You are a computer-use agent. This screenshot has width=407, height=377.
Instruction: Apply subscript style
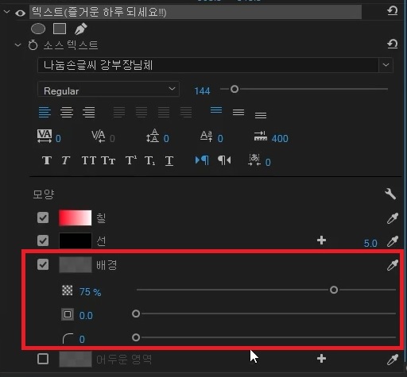[x=150, y=160]
